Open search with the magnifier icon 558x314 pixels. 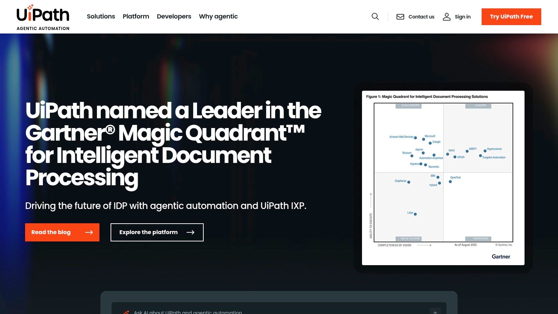coord(375,16)
